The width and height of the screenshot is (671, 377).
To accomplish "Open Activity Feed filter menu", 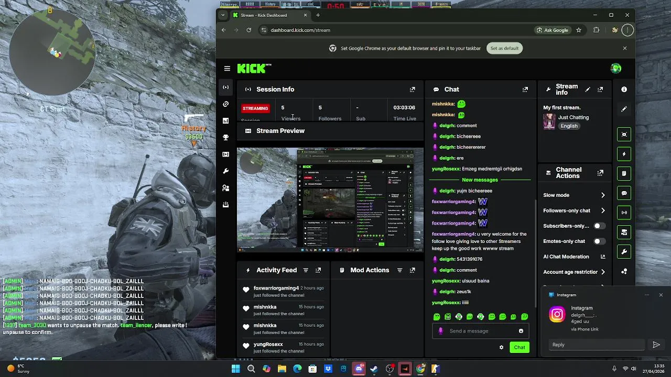I will [x=306, y=270].
